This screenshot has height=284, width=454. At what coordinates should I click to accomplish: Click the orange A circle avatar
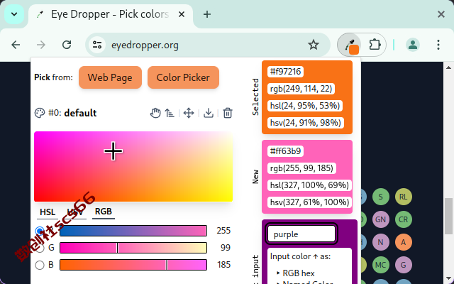[404, 242]
